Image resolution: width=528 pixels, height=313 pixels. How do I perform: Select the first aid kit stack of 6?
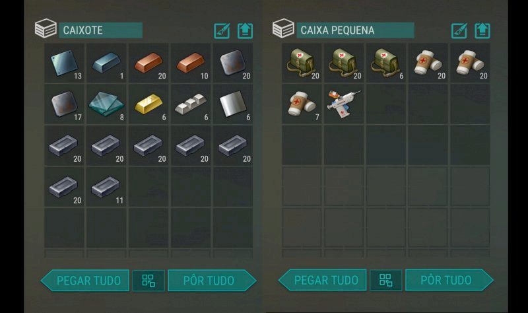click(386, 63)
